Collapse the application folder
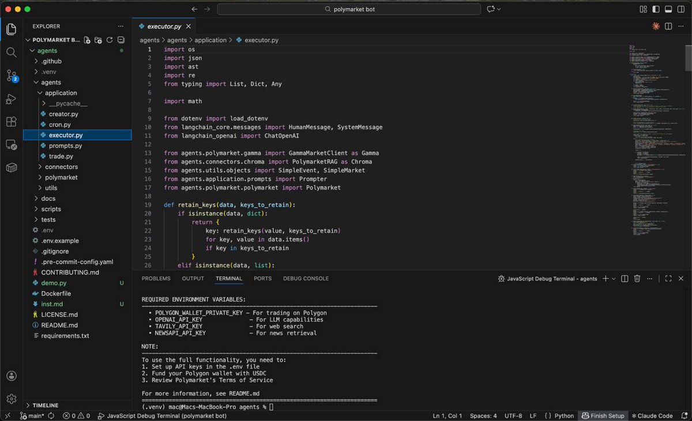This screenshot has width=692, height=421. tap(59, 93)
